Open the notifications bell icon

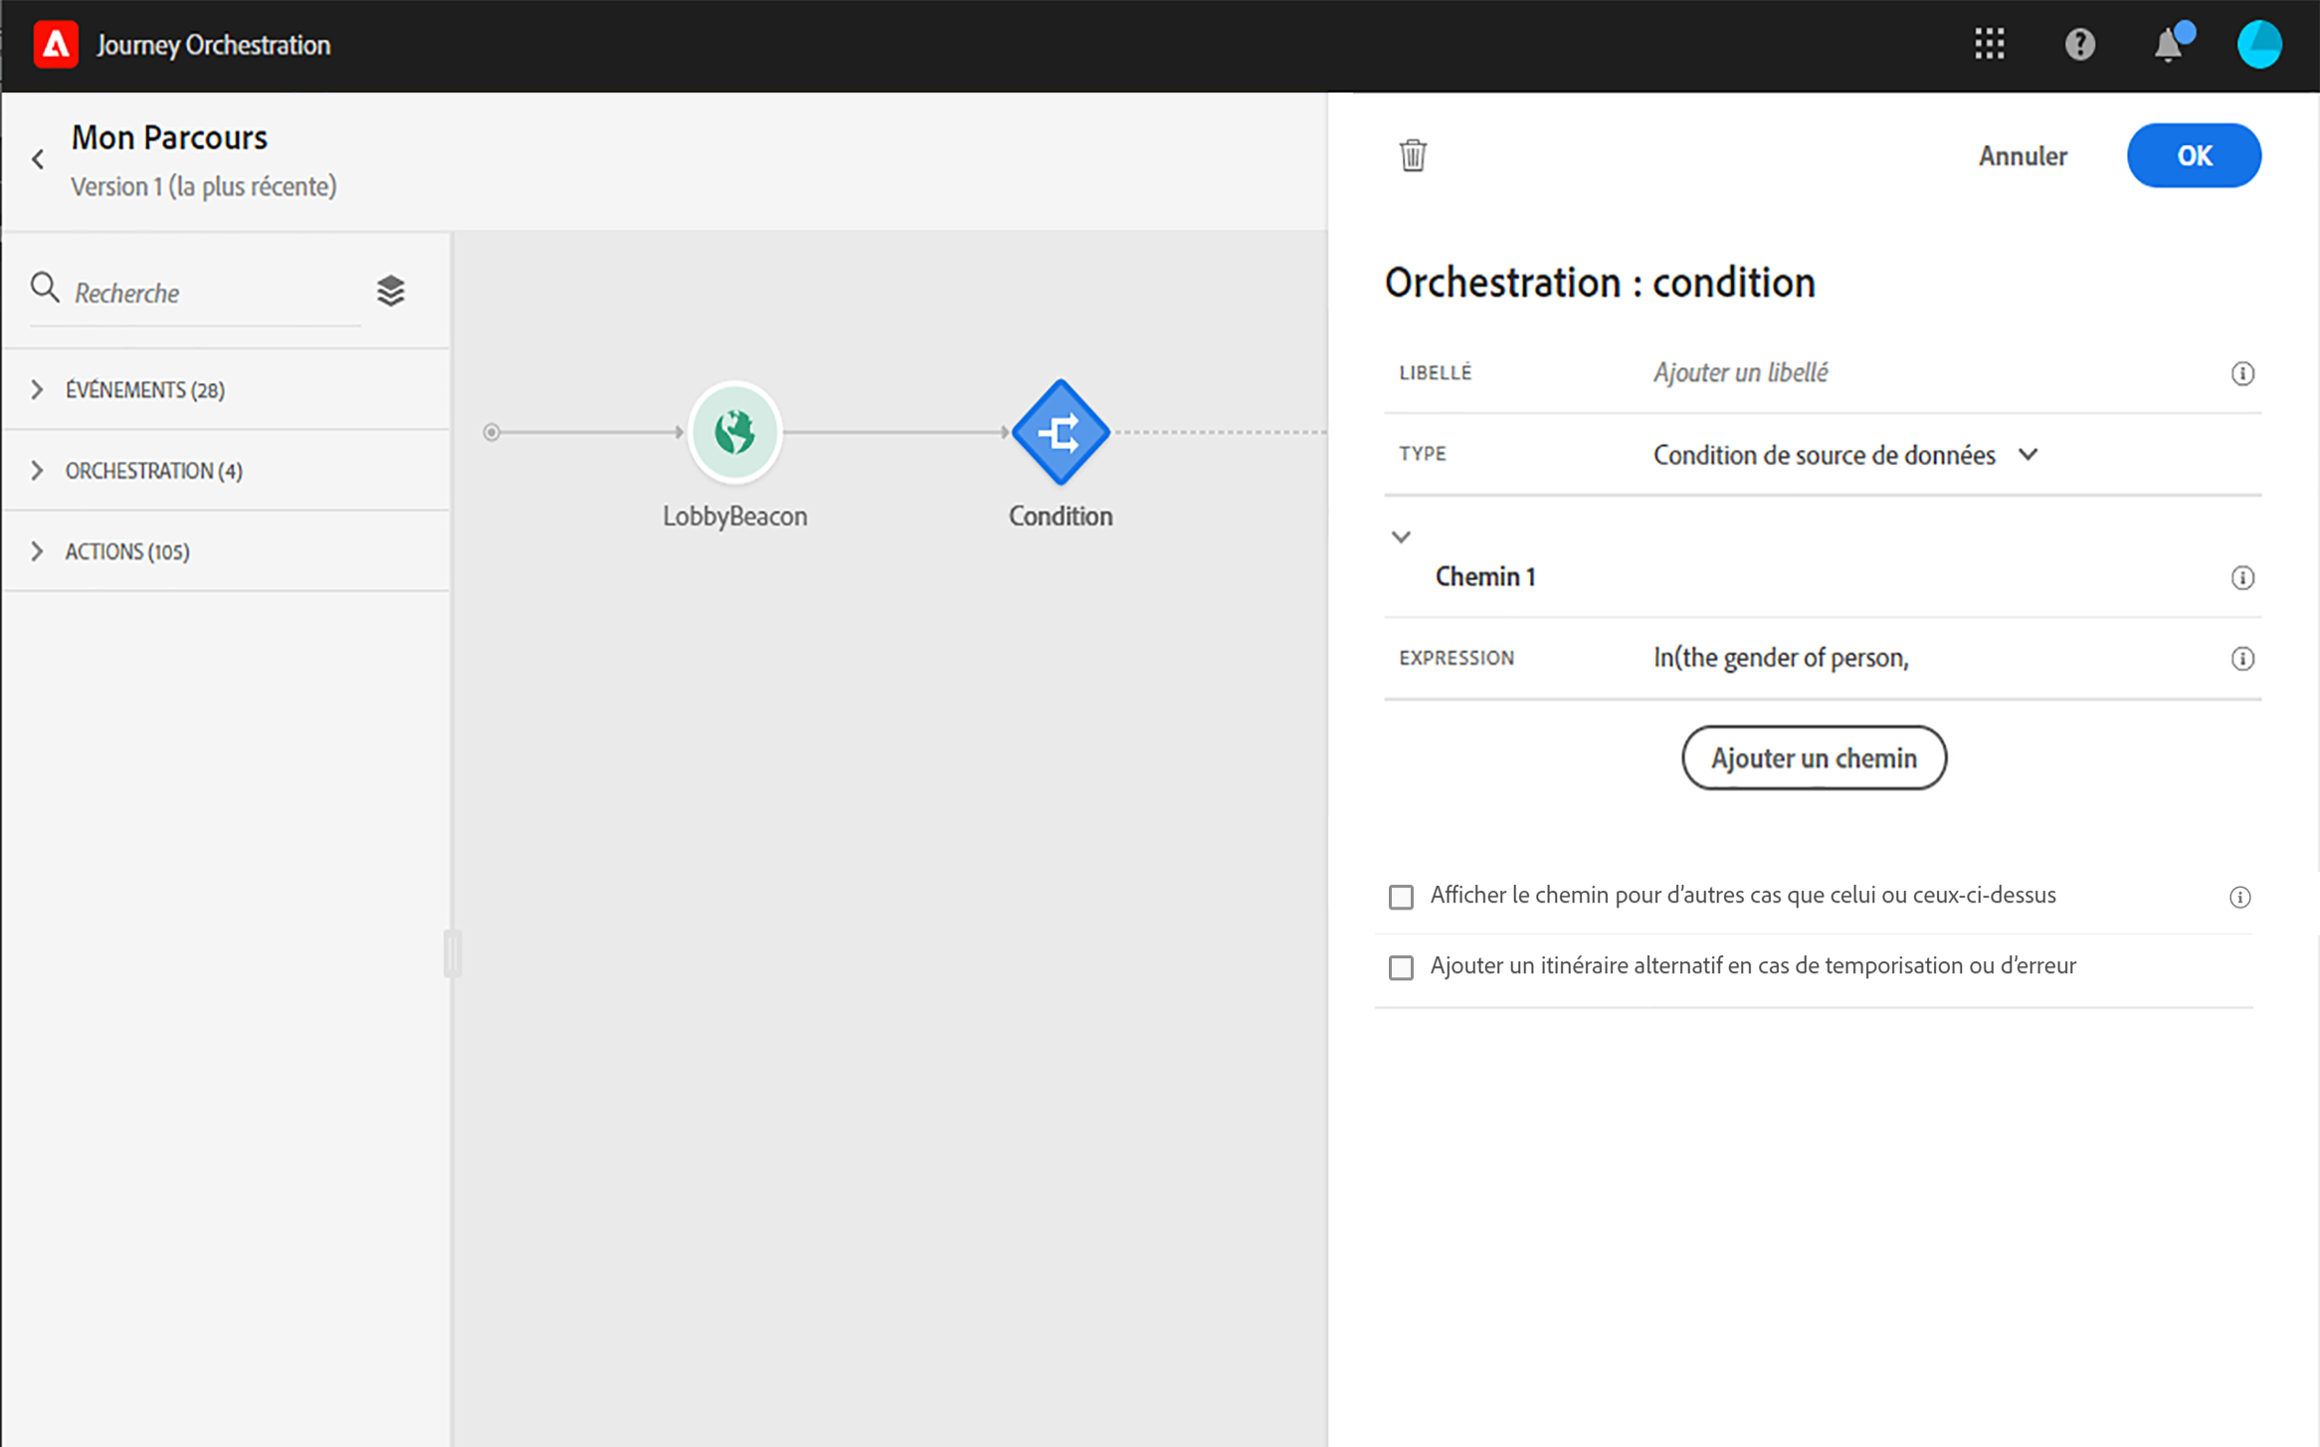pos(2168,46)
